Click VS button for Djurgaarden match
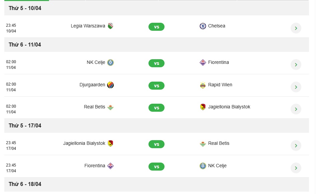The height and width of the screenshot is (194, 316). [x=156, y=86]
